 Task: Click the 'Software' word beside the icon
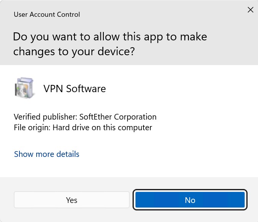click(x=86, y=89)
